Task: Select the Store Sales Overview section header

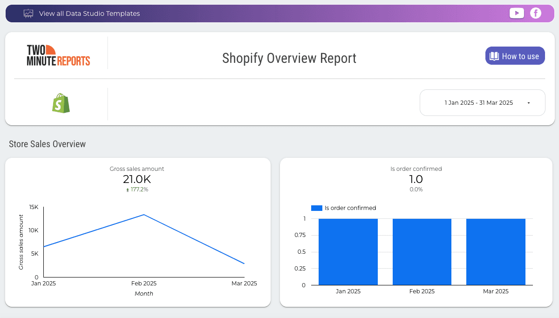Action: pyautogui.click(x=47, y=144)
